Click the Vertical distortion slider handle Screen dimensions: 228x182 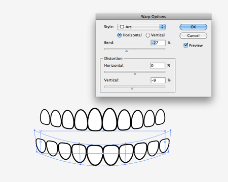[132, 88]
